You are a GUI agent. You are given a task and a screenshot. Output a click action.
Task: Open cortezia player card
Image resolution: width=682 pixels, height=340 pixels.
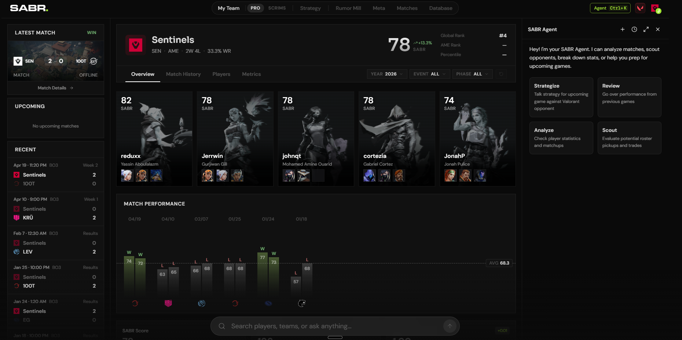click(397, 139)
